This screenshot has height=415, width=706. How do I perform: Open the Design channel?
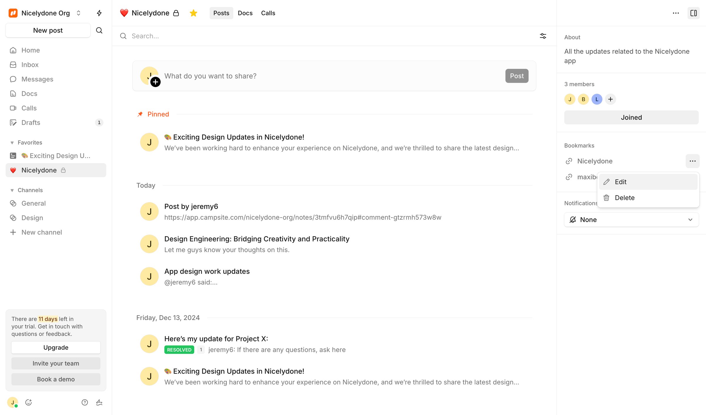click(56, 218)
